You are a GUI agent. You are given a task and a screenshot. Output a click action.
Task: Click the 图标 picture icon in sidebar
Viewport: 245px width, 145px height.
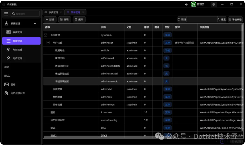pyautogui.click(x=6, y=84)
